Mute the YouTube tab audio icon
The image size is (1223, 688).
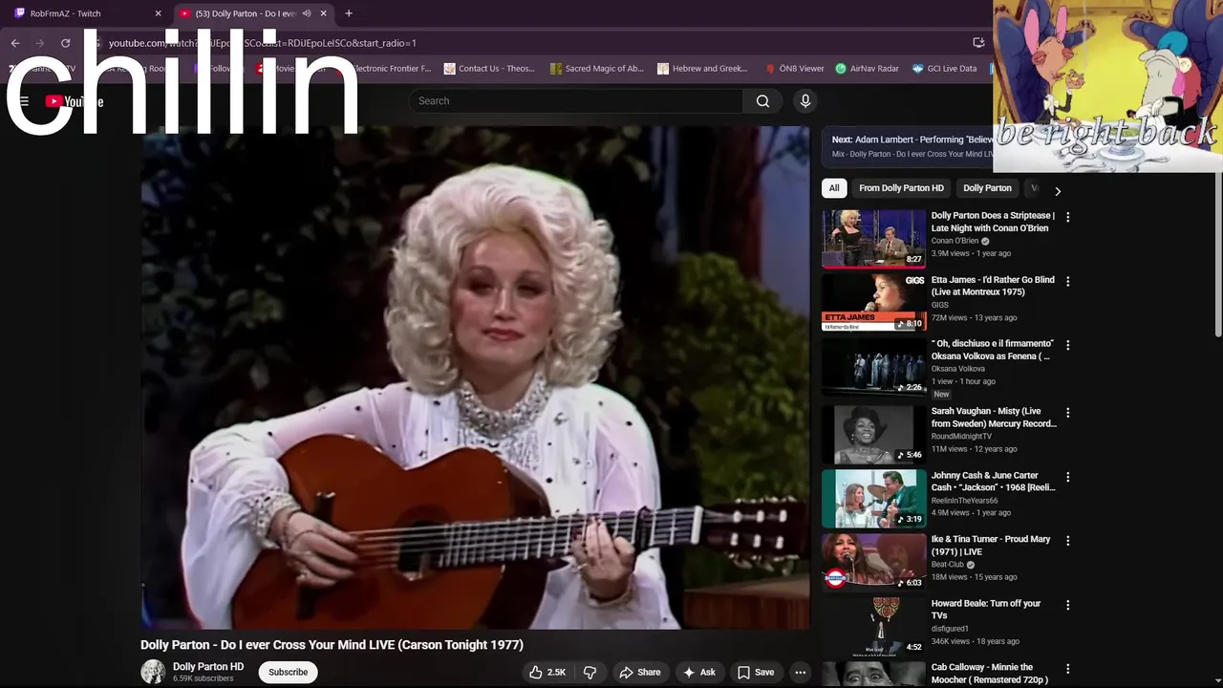click(x=307, y=13)
